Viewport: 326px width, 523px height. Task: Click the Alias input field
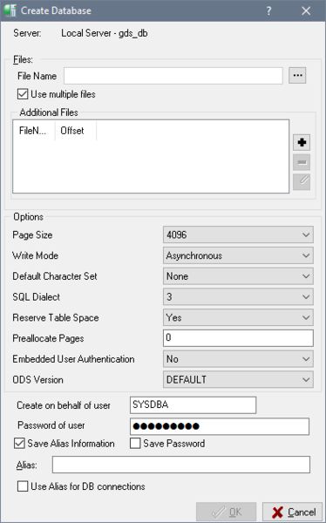pyautogui.click(x=181, y=465)
